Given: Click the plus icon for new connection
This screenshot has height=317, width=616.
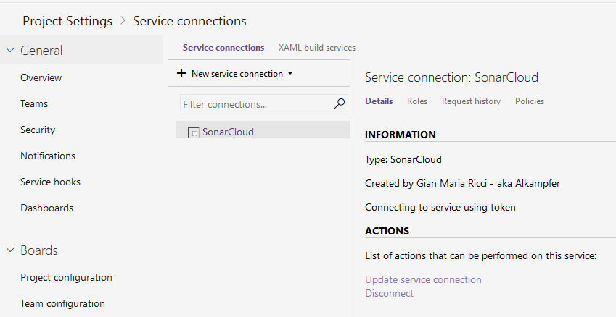Looking at the screenshot, I should pyautogui.click(x=181, y=74).
